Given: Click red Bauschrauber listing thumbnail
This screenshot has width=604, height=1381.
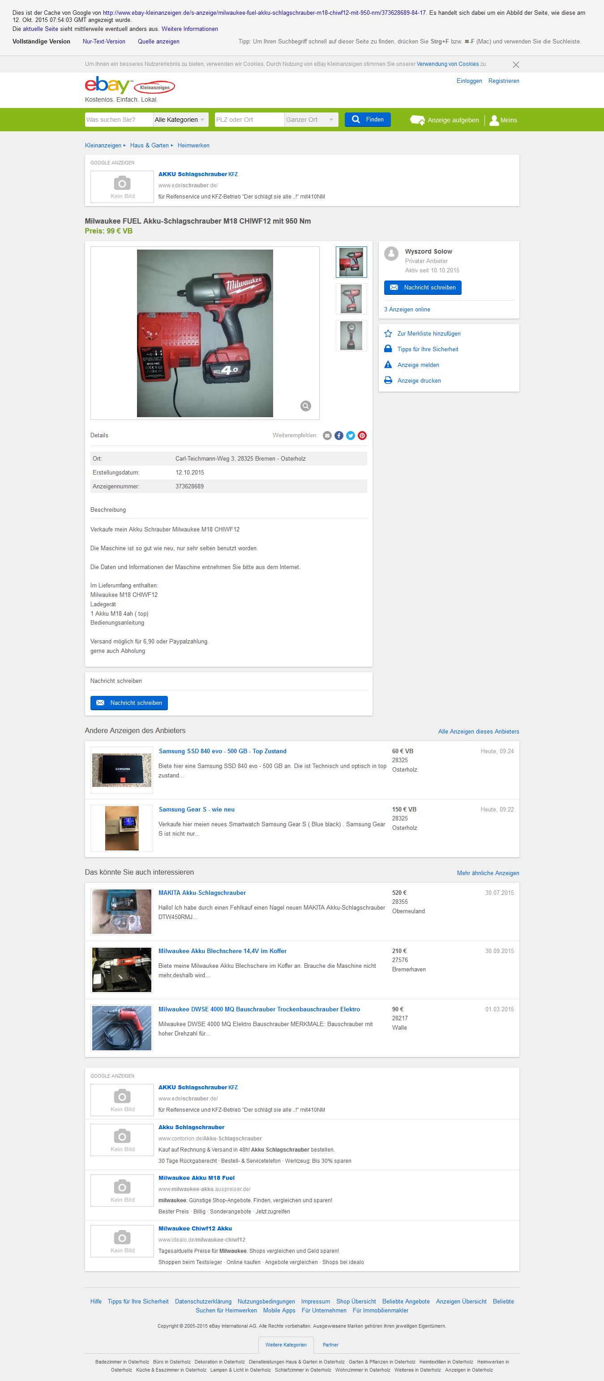Looking at the screenshot, I should (x=121, y=1028).
